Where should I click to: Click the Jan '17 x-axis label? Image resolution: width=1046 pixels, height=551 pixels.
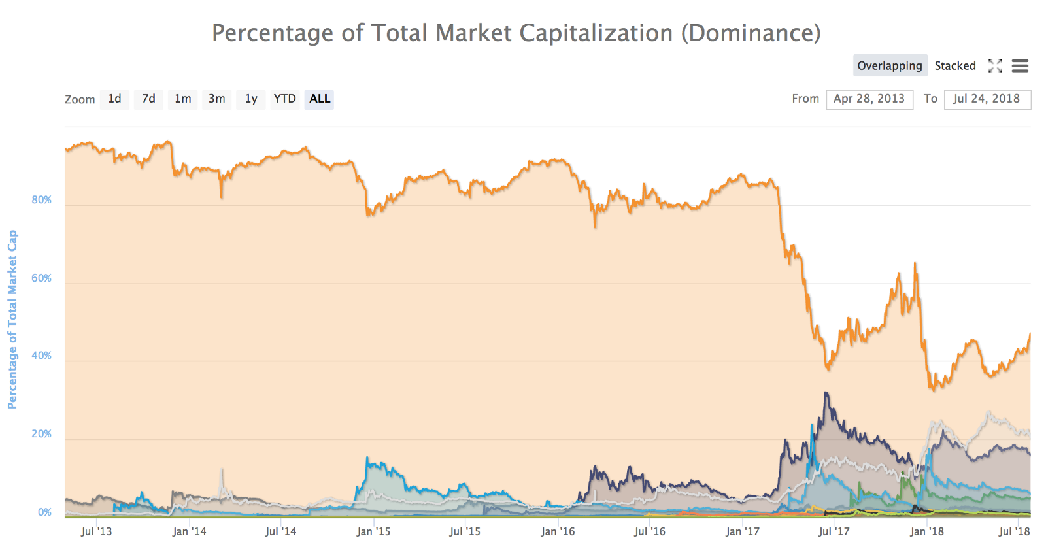coord(743,532)
